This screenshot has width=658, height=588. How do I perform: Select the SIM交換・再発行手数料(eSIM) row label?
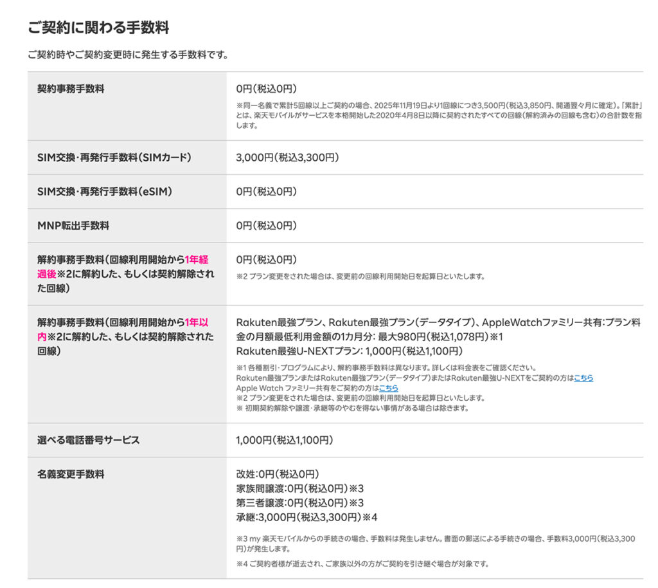click(x=105, y=192)
